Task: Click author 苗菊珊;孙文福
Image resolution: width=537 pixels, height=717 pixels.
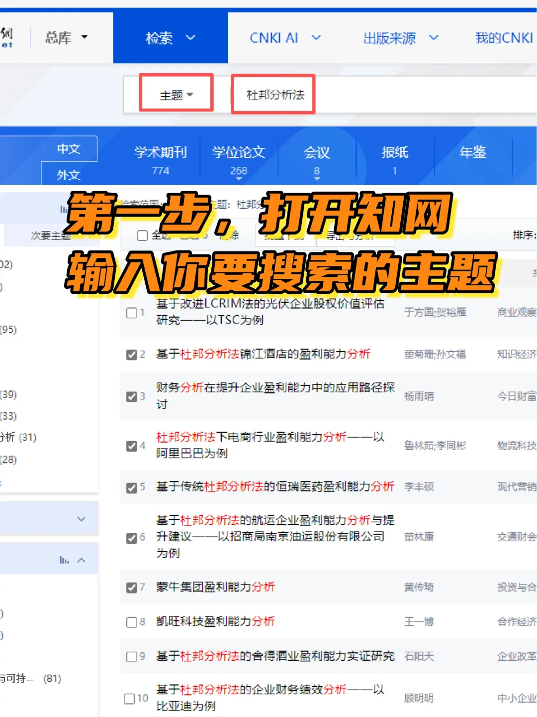Action: 435,354
